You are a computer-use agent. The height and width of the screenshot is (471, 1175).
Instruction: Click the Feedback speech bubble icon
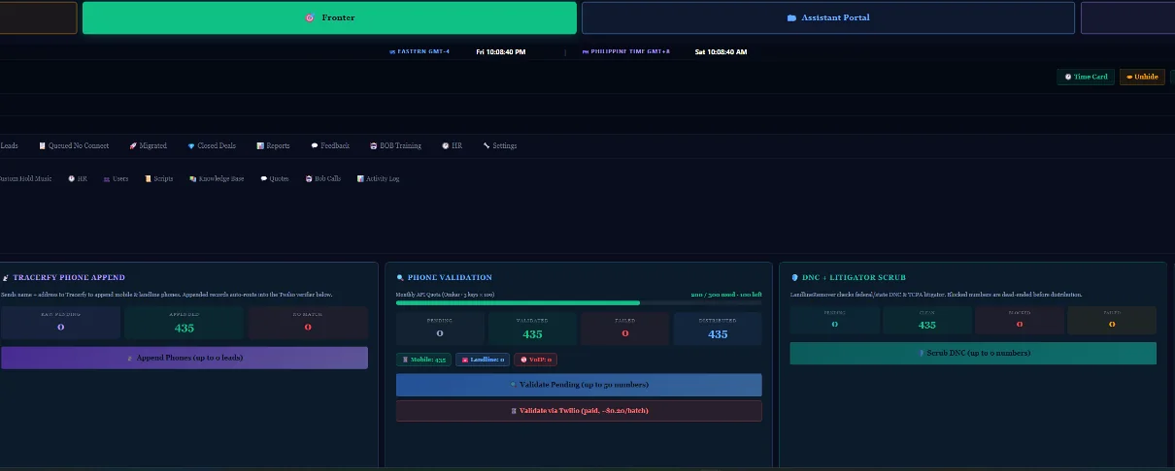(315, 145)
